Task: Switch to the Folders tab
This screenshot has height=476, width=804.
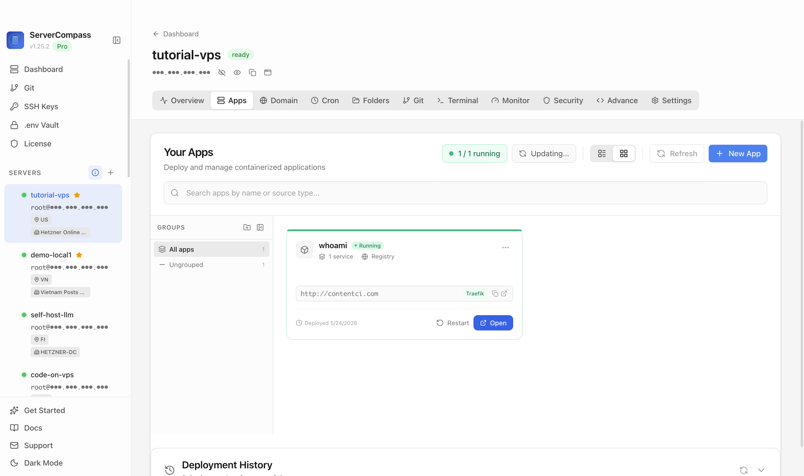Action: (x=371, y=100)
